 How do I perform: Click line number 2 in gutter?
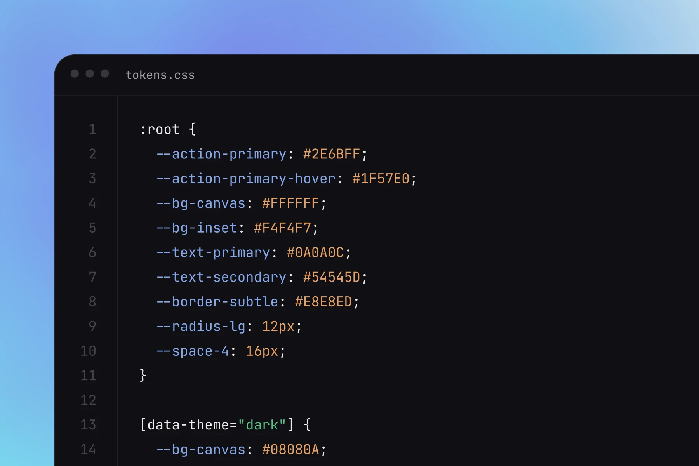point(92,154)
